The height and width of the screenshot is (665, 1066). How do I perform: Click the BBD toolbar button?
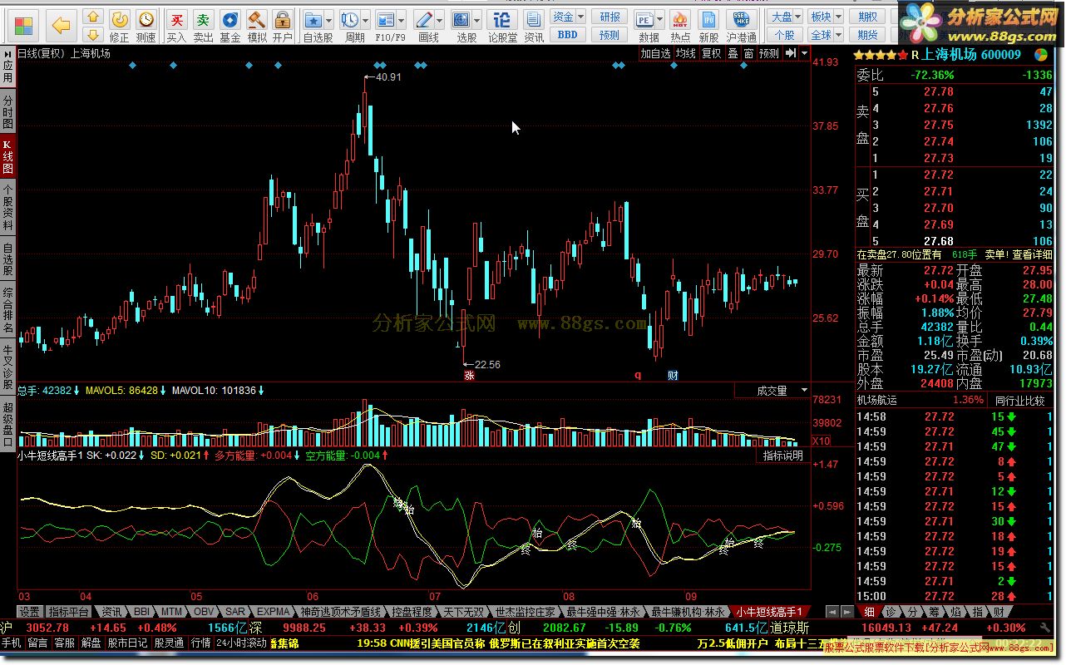coord(568,35)
